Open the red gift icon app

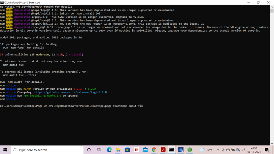click(136, 150)
